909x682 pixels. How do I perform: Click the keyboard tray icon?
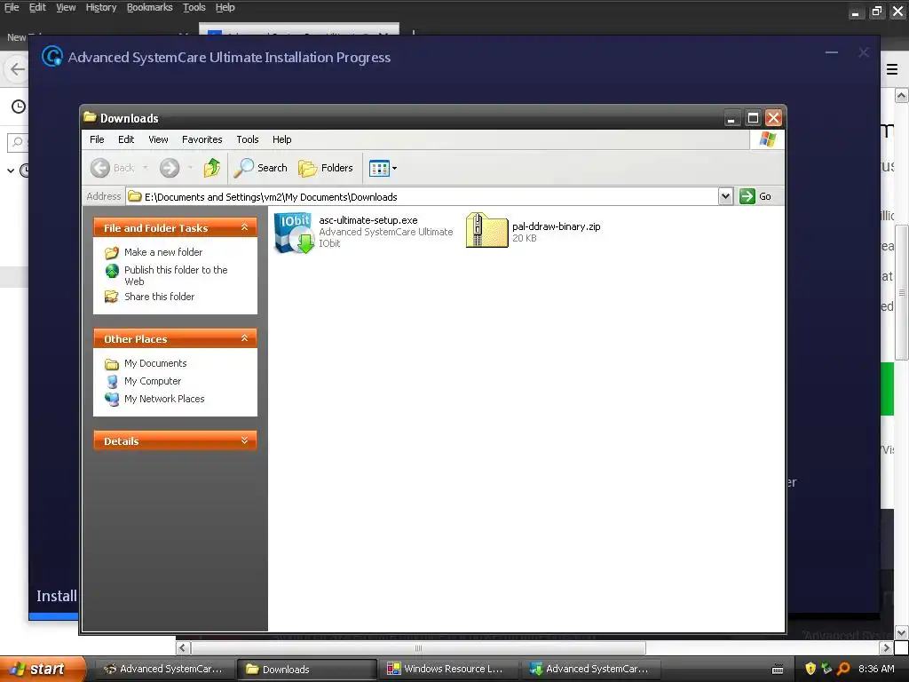coord(778,670)
